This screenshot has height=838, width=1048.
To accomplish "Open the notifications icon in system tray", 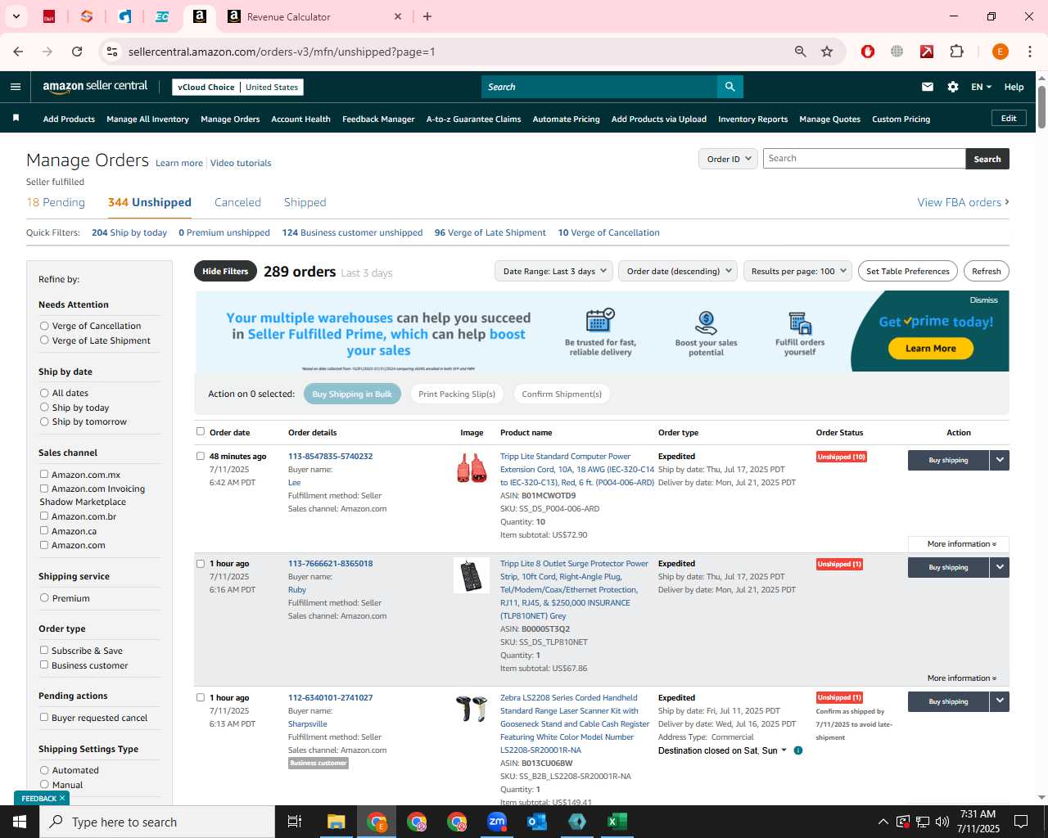I will coord(1021,822).
